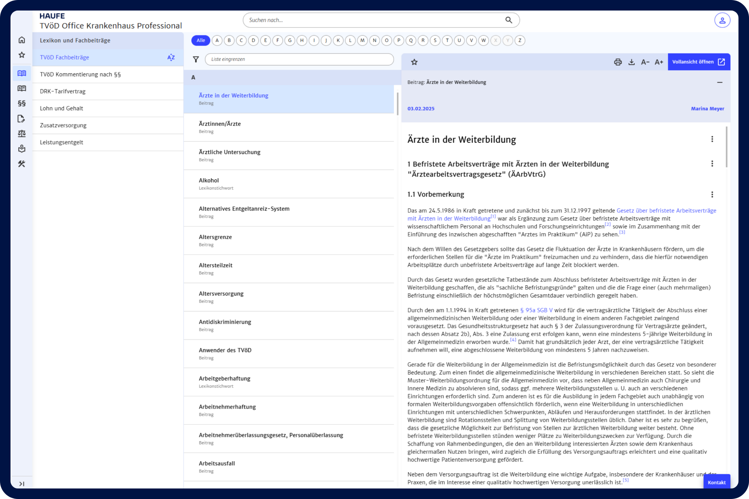The width and height of the screenshot is (749, 499).
Task: Click the print icon in article toolbar
Action: tap(618, 62)
